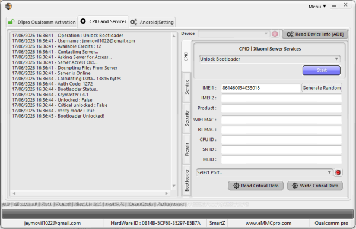Screen dimensions: 356x229
Task: Click the CPID | Xiaomi Server Services heading
Action: click(x=270, y=49)
